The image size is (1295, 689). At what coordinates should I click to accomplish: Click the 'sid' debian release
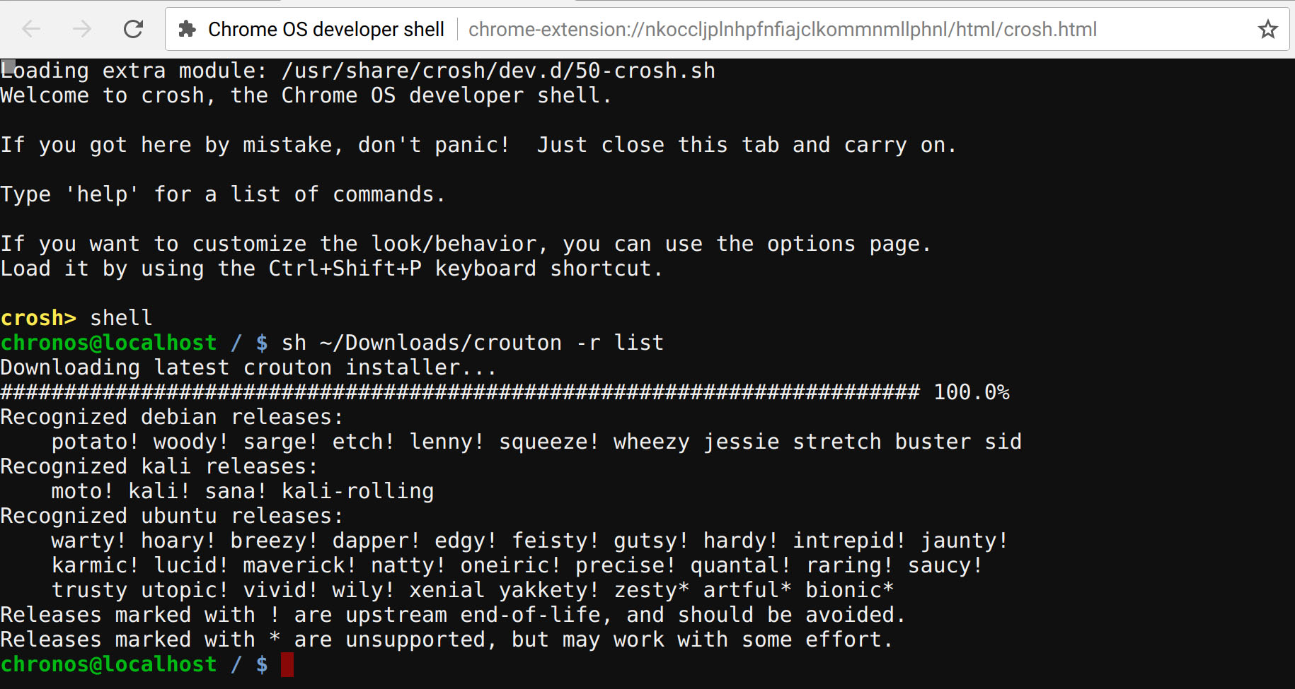(1003, 442)
